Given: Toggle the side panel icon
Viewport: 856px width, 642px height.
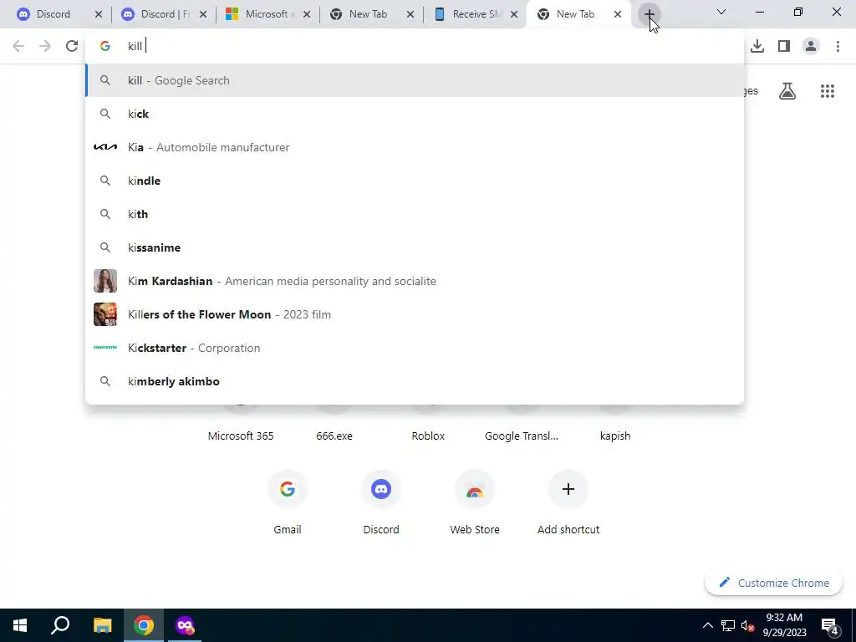Looking at the screenshot, I should click(x=784, y=46).
